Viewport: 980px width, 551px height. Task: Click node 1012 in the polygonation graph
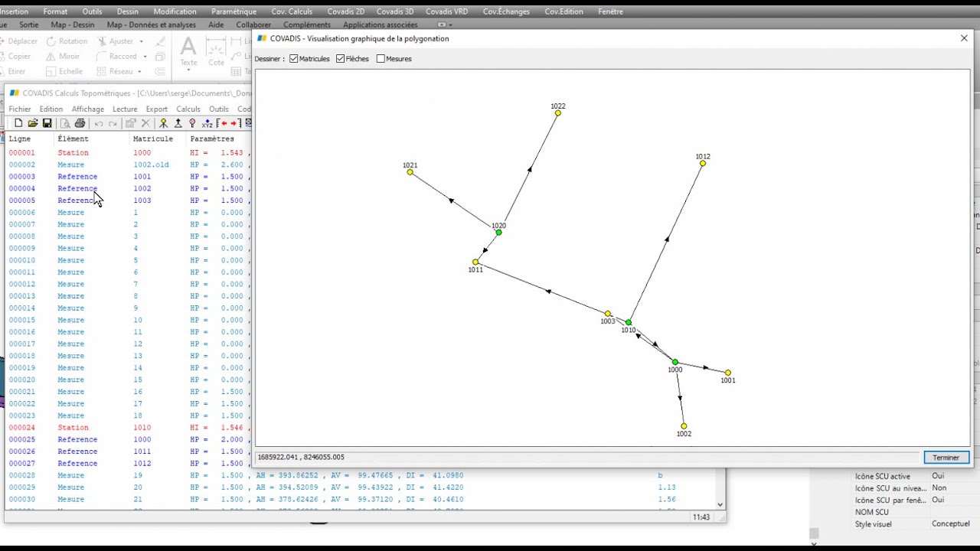703,163
